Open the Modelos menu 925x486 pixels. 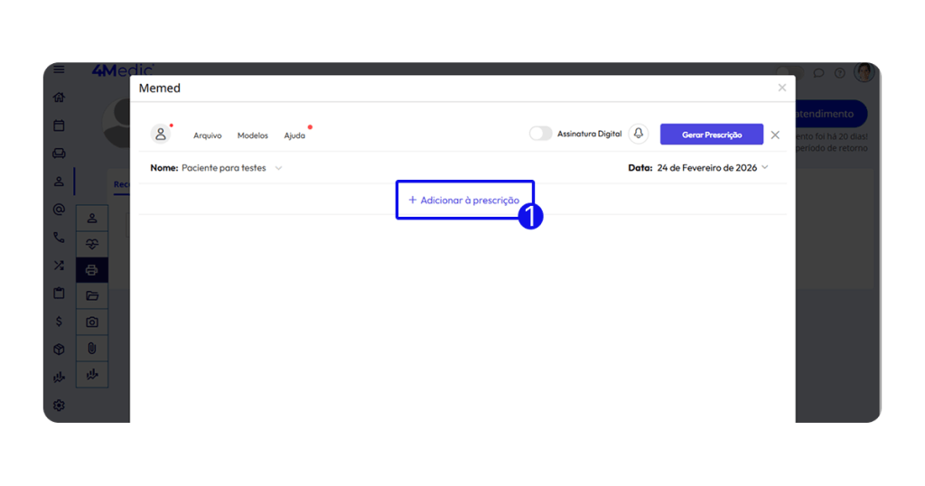click(252, 136)
